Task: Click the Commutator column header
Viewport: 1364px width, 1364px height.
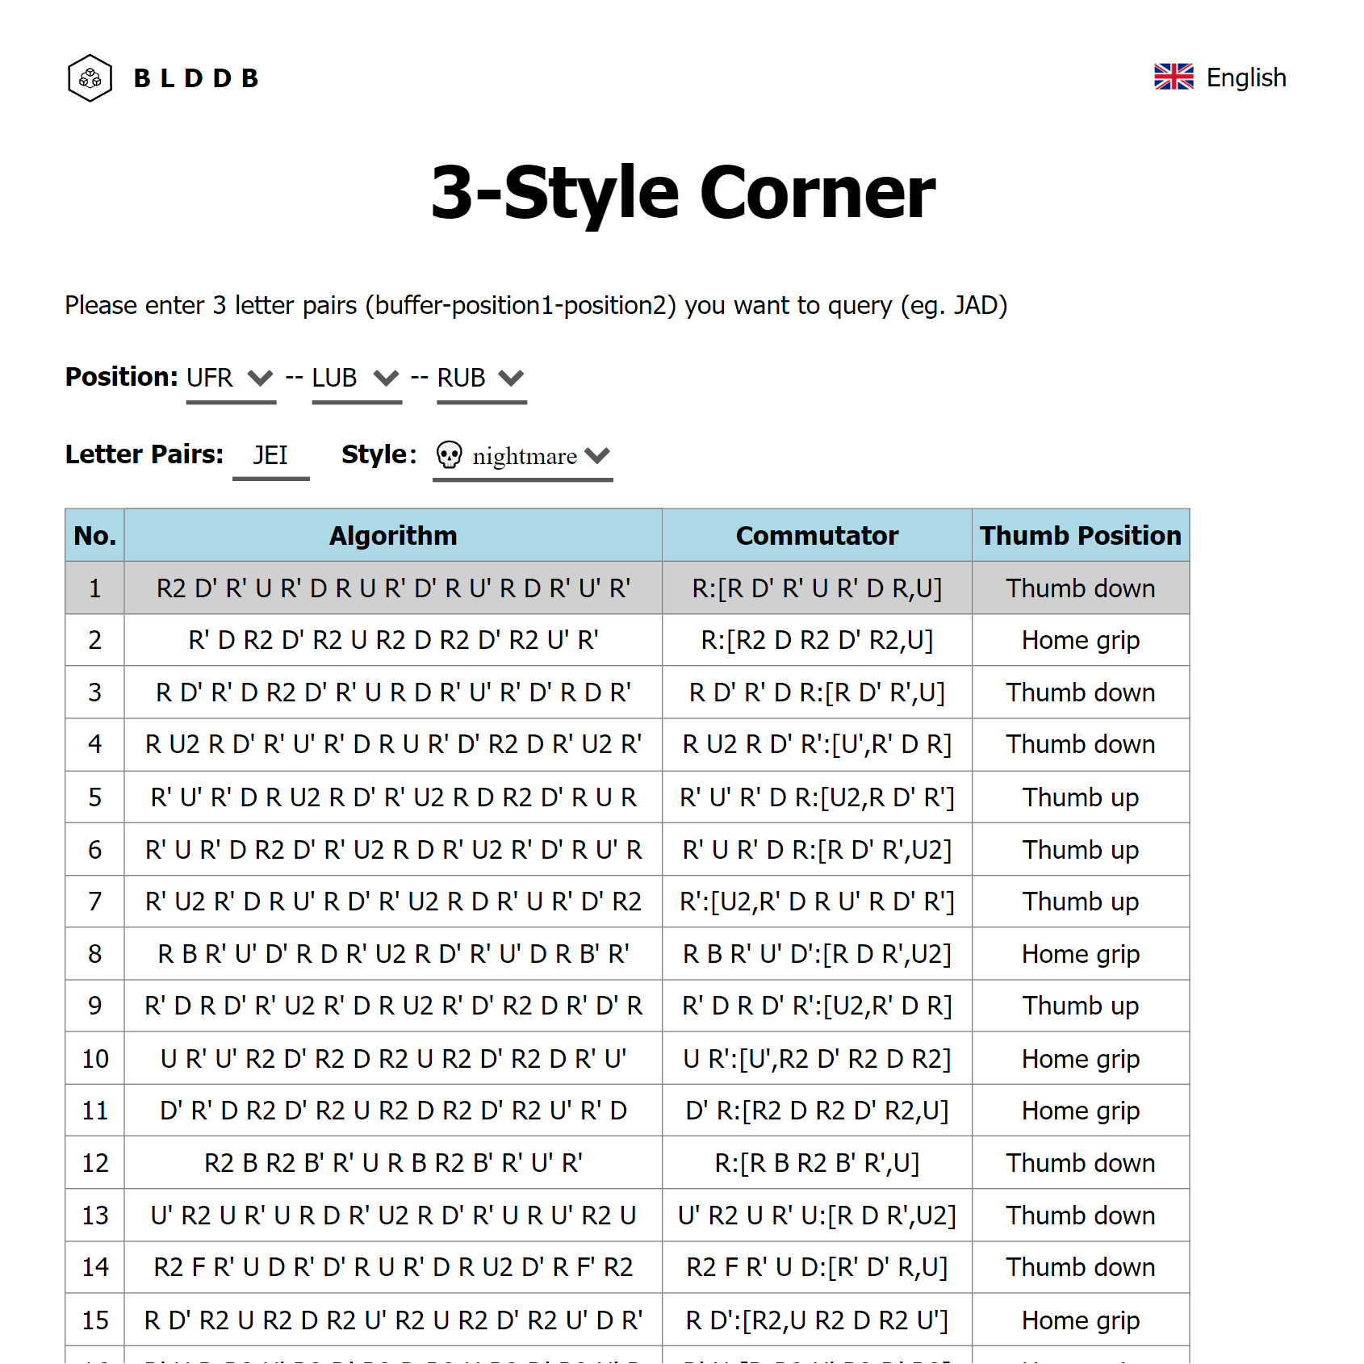Action: click(817, 536)
